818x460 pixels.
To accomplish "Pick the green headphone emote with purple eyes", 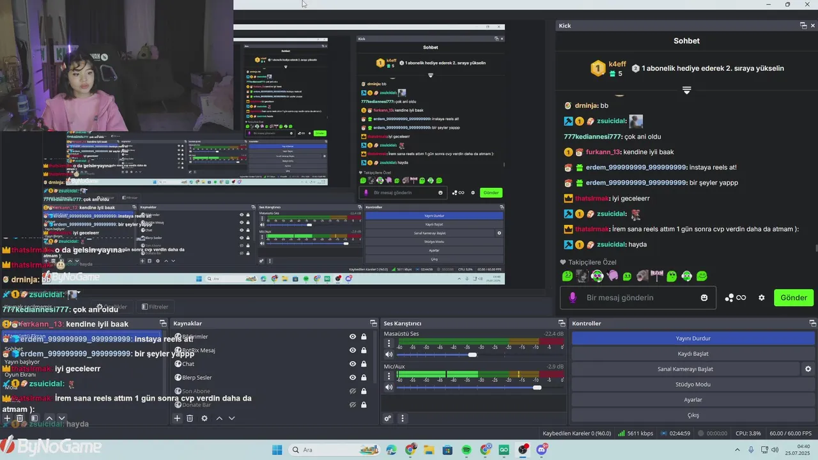I will (597, 276).
